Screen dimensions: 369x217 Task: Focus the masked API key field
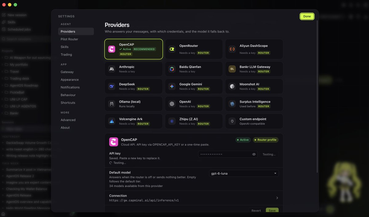(228, 154)
